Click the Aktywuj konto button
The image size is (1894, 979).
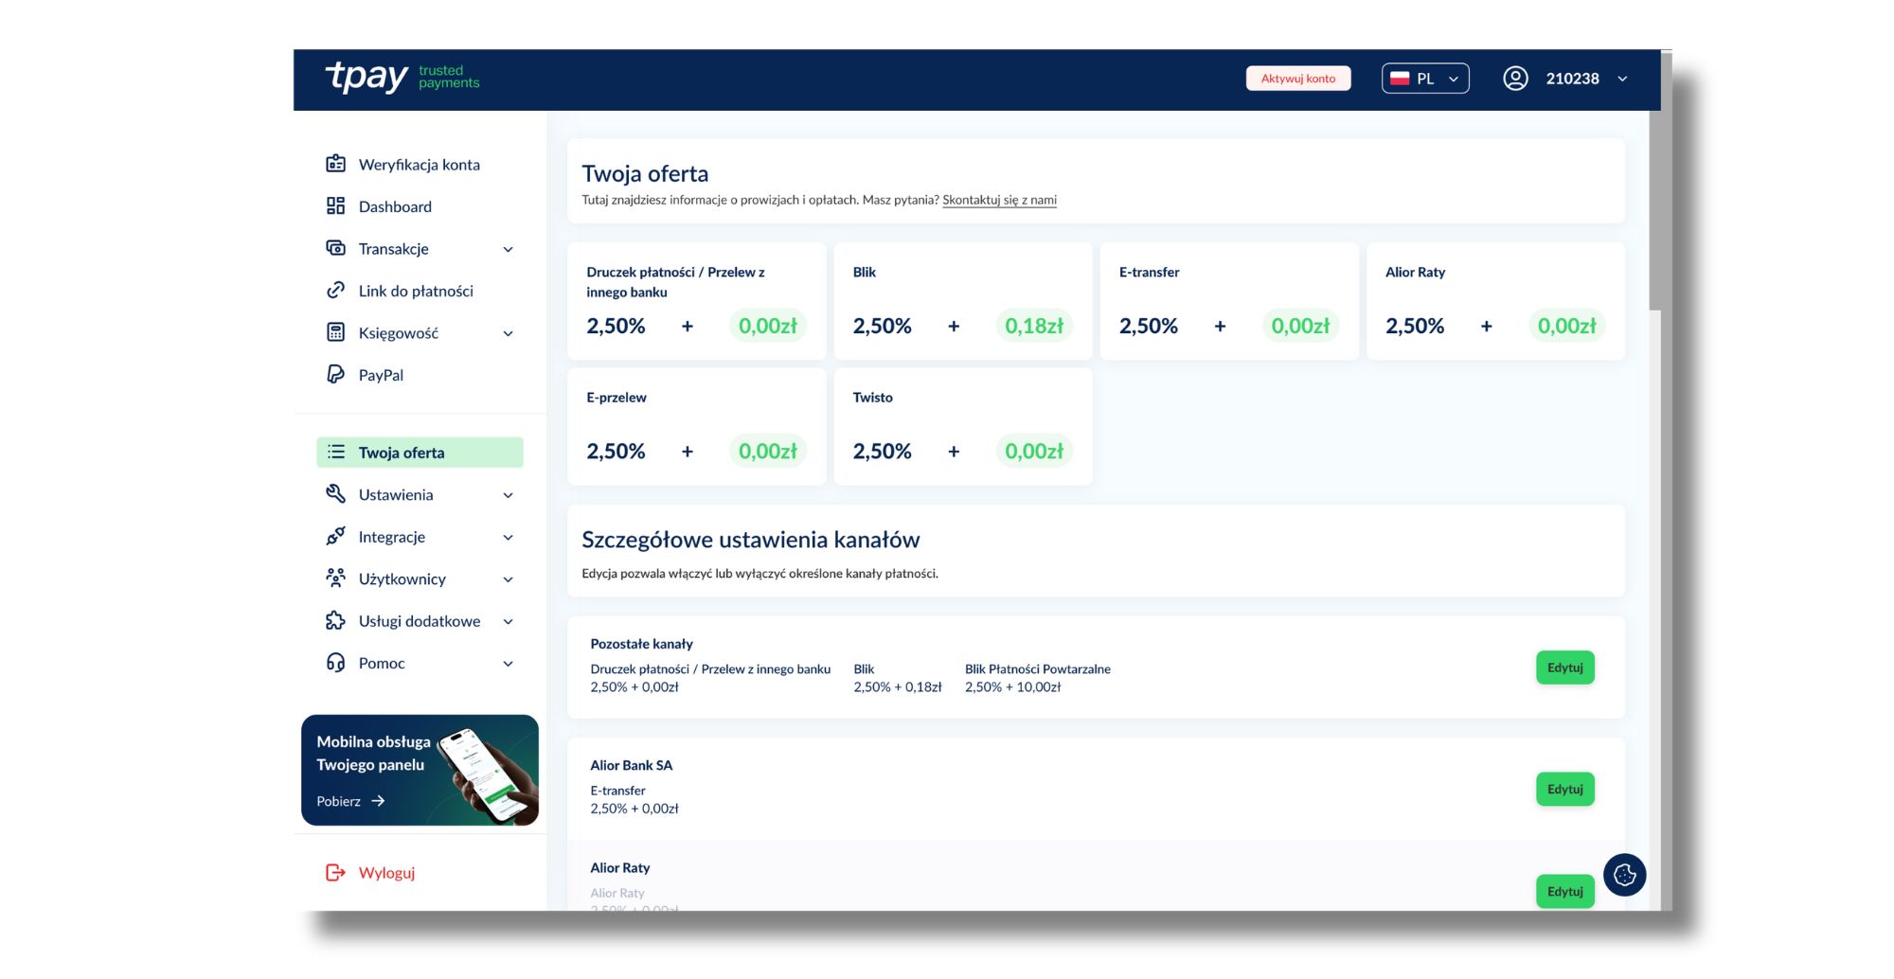point(1297,79)
